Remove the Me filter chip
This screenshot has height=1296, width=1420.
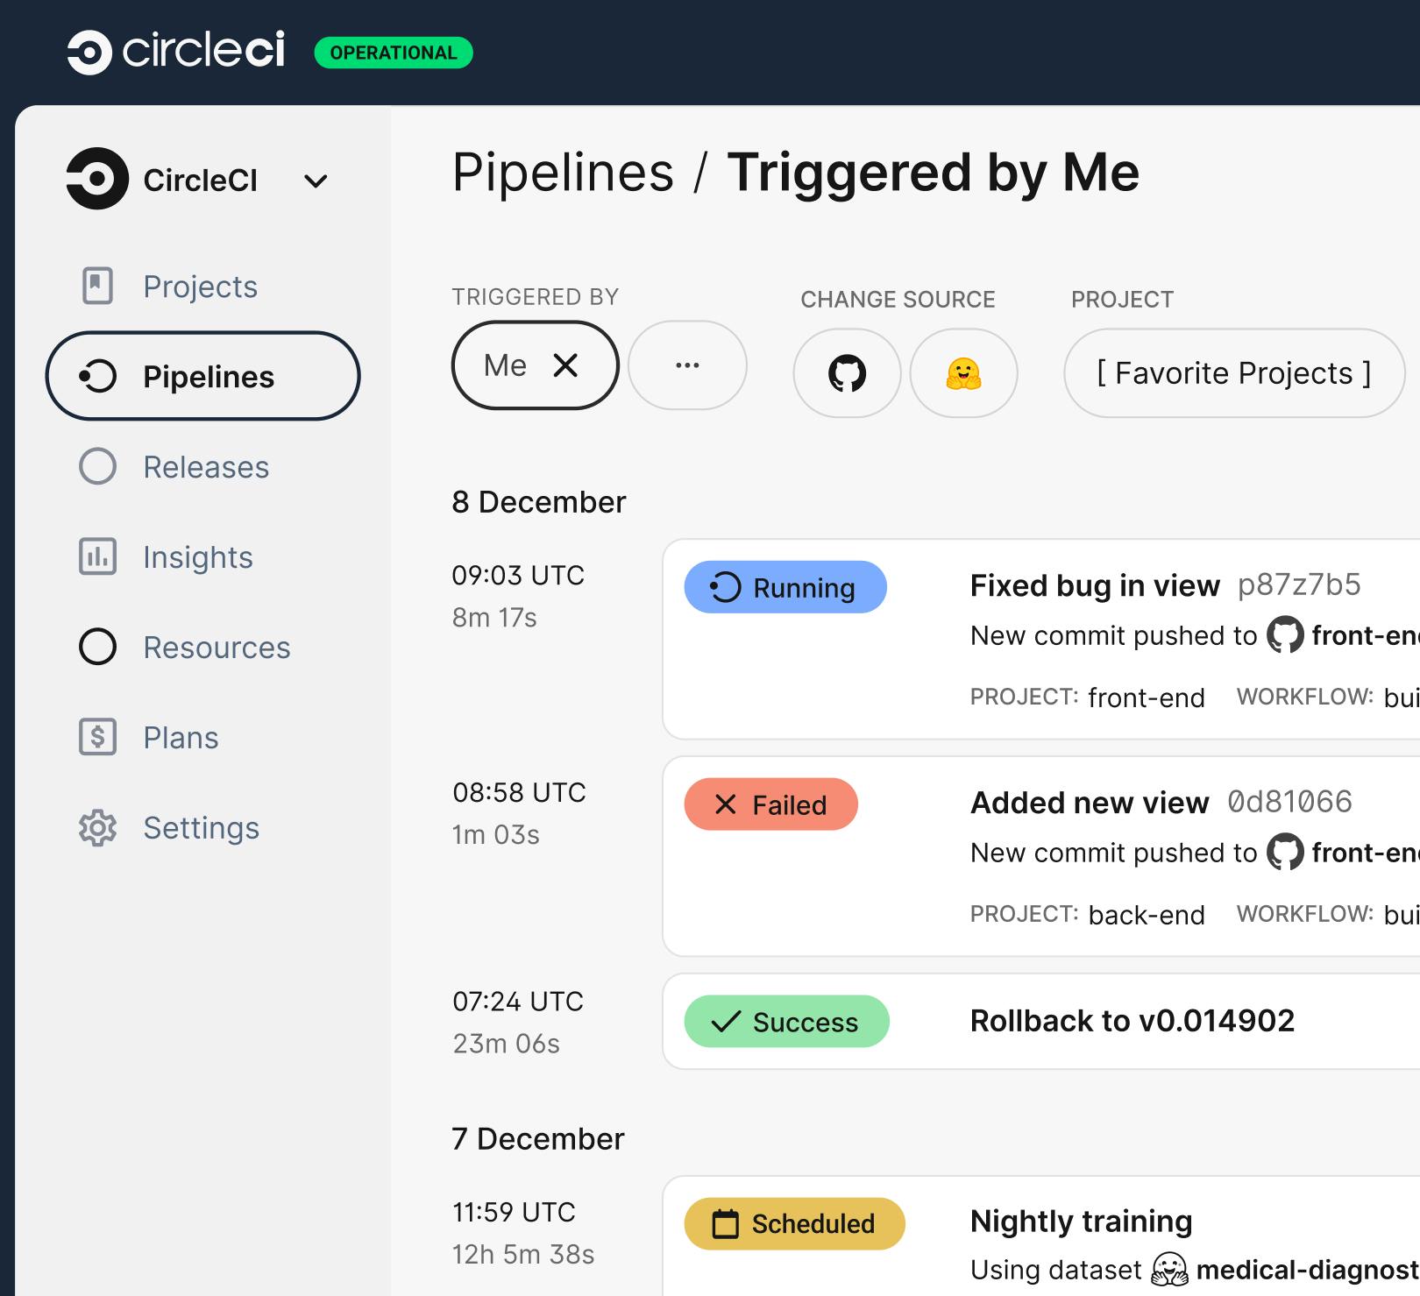click(566, 365)
